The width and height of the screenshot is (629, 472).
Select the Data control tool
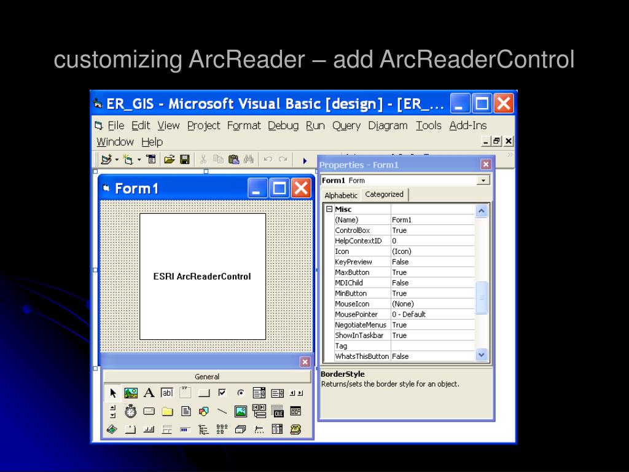point(259,411)
